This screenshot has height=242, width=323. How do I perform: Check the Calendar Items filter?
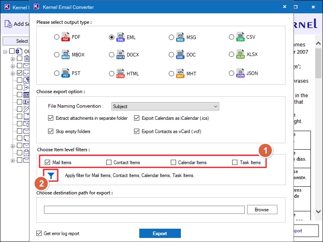coord(173,163)
